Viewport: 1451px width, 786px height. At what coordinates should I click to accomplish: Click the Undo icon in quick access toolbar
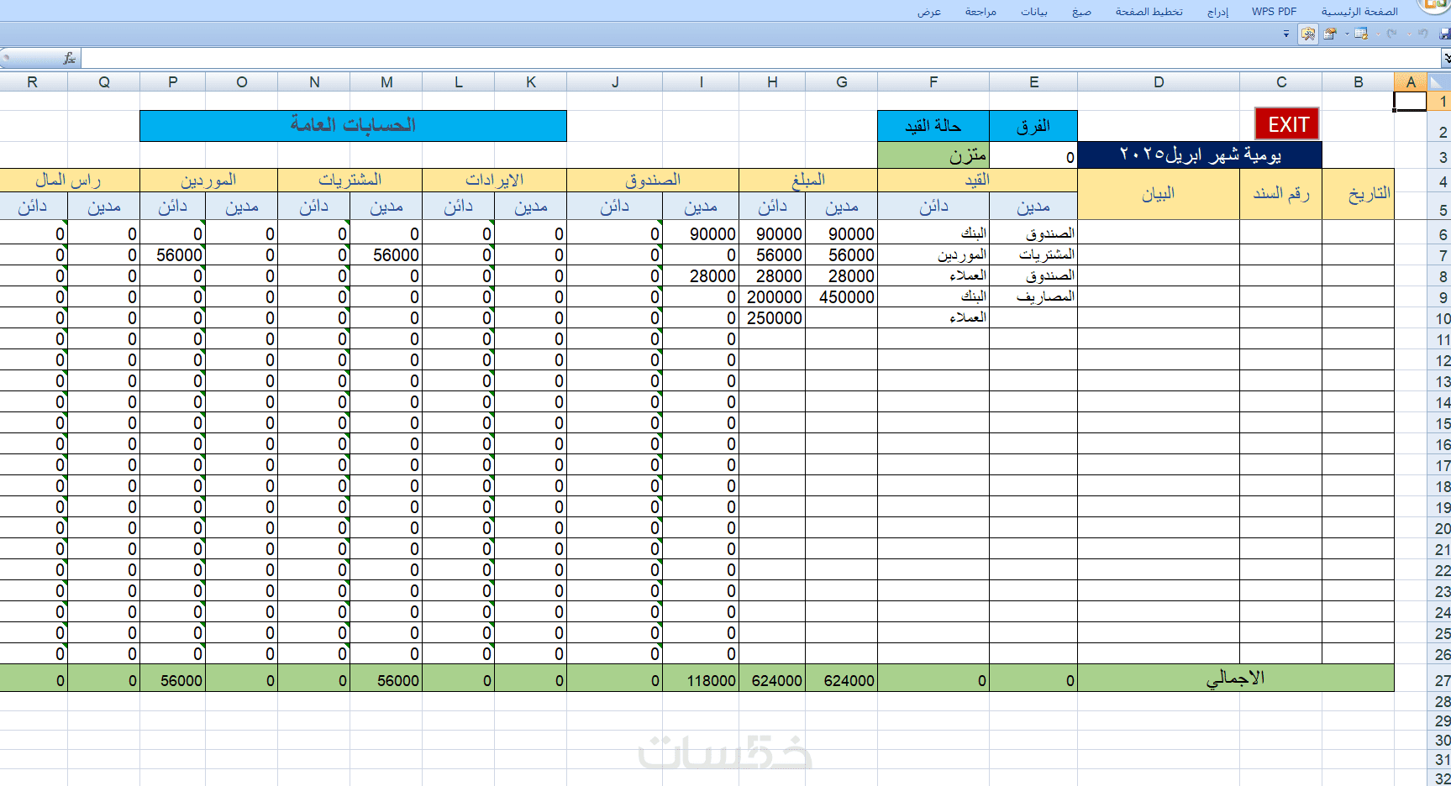(1422, 34)
